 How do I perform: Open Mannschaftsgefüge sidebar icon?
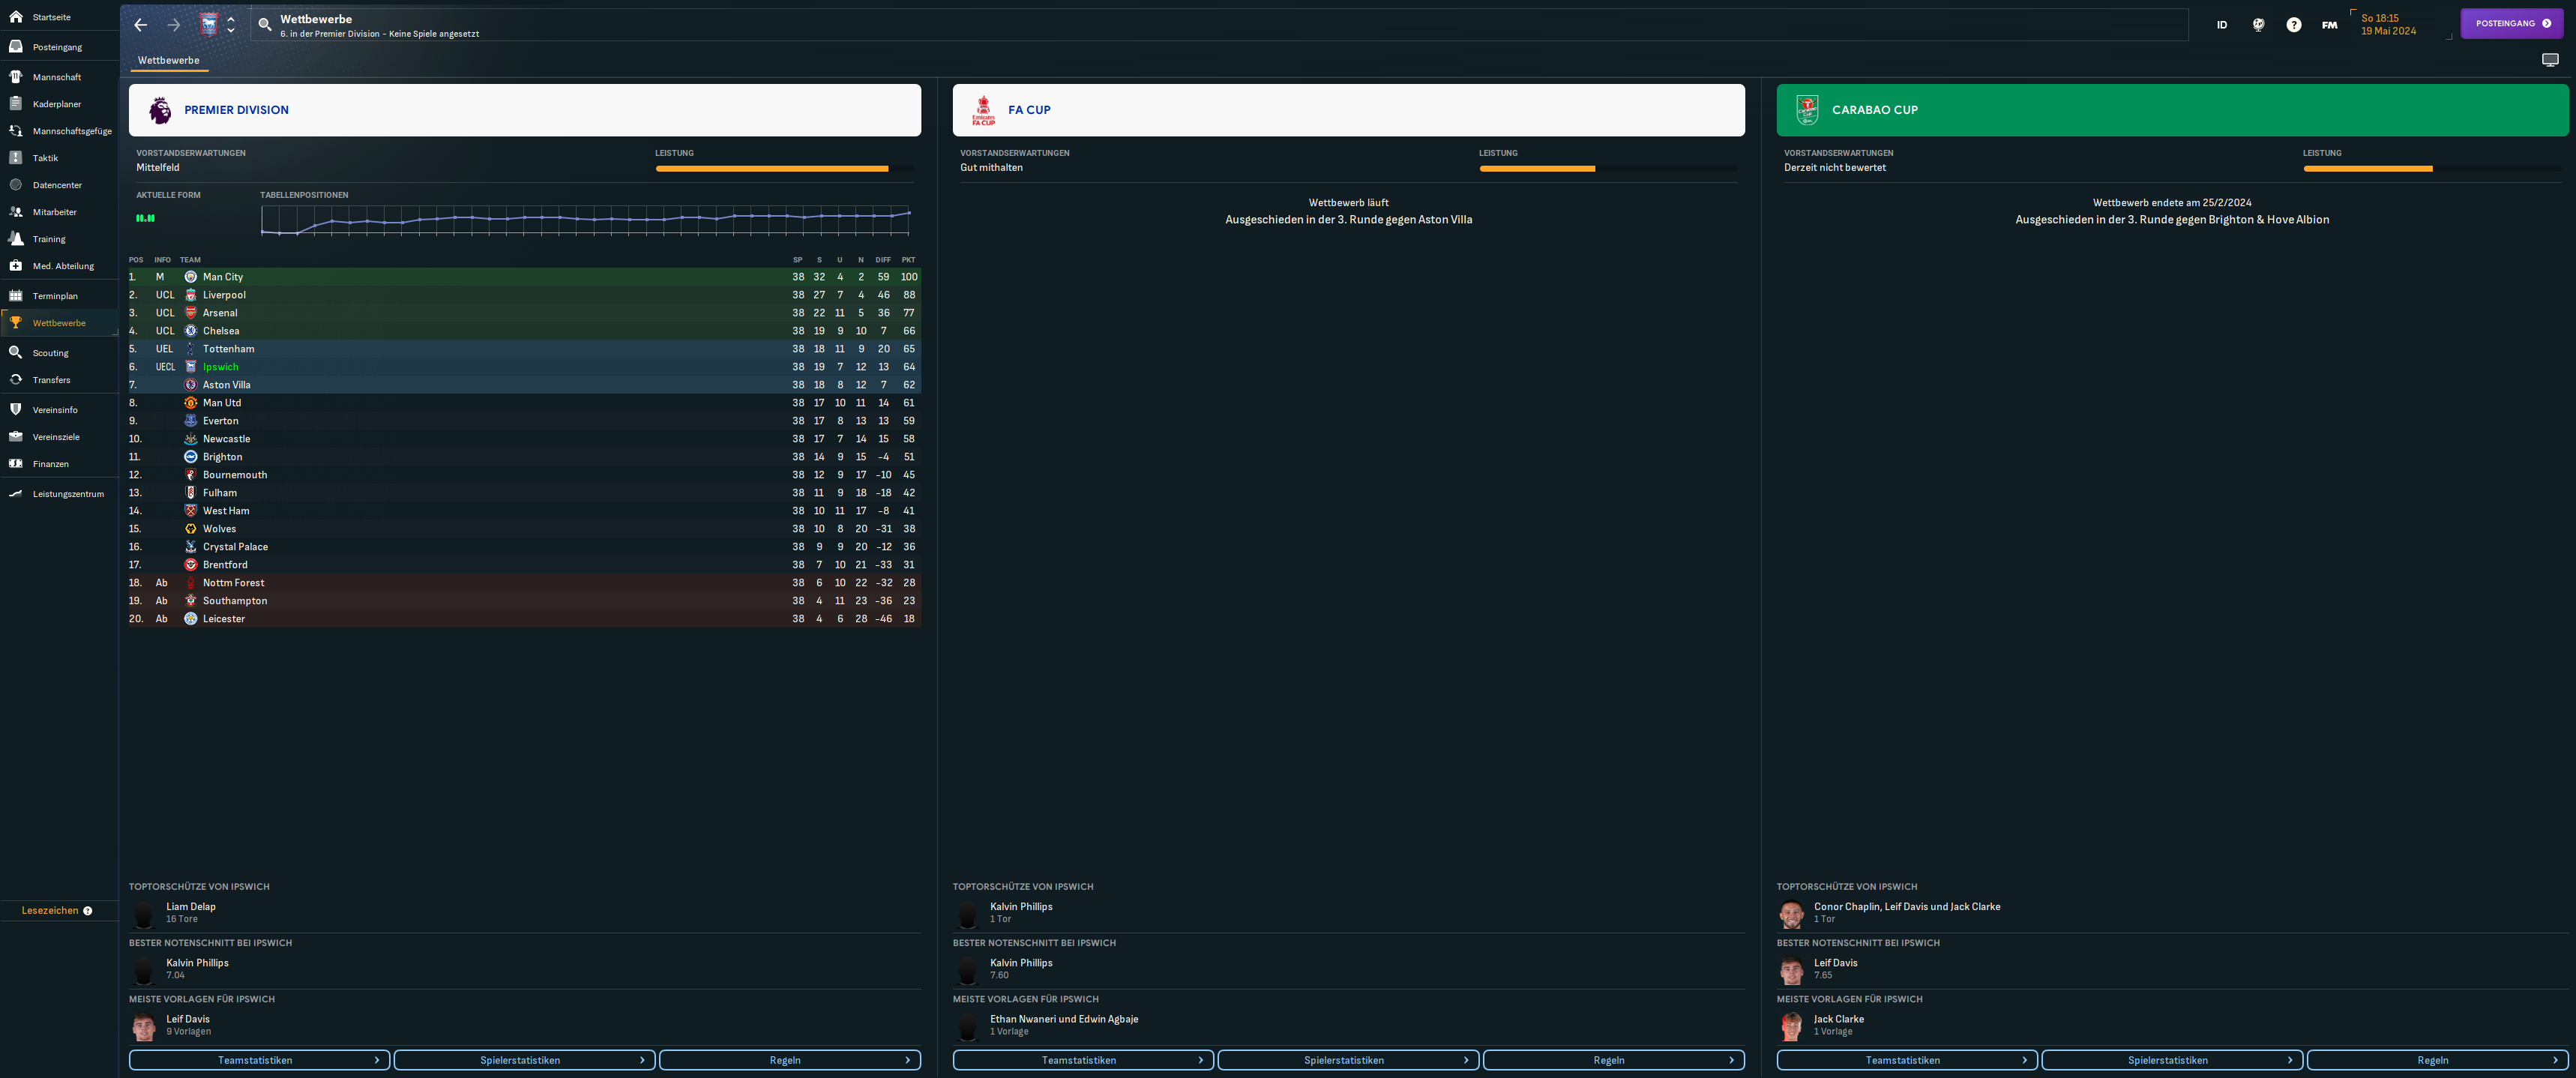point(16,131)
